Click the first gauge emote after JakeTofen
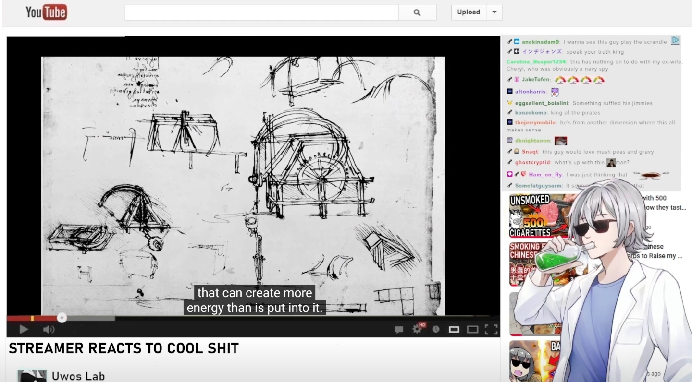692x382 pixels. [560, 80]
